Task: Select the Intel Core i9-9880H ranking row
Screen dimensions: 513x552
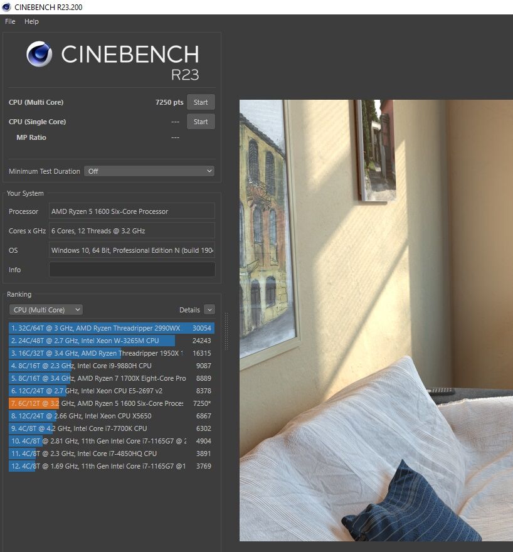Action: click(112, 366)
